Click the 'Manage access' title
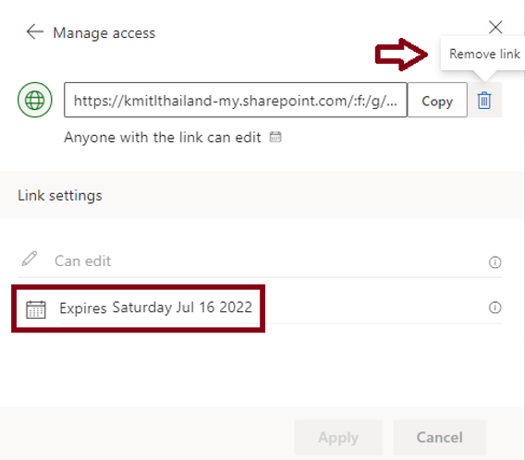The width and height of the screenshot is (525, 460). pyautogui.click(x=104, y=33)
